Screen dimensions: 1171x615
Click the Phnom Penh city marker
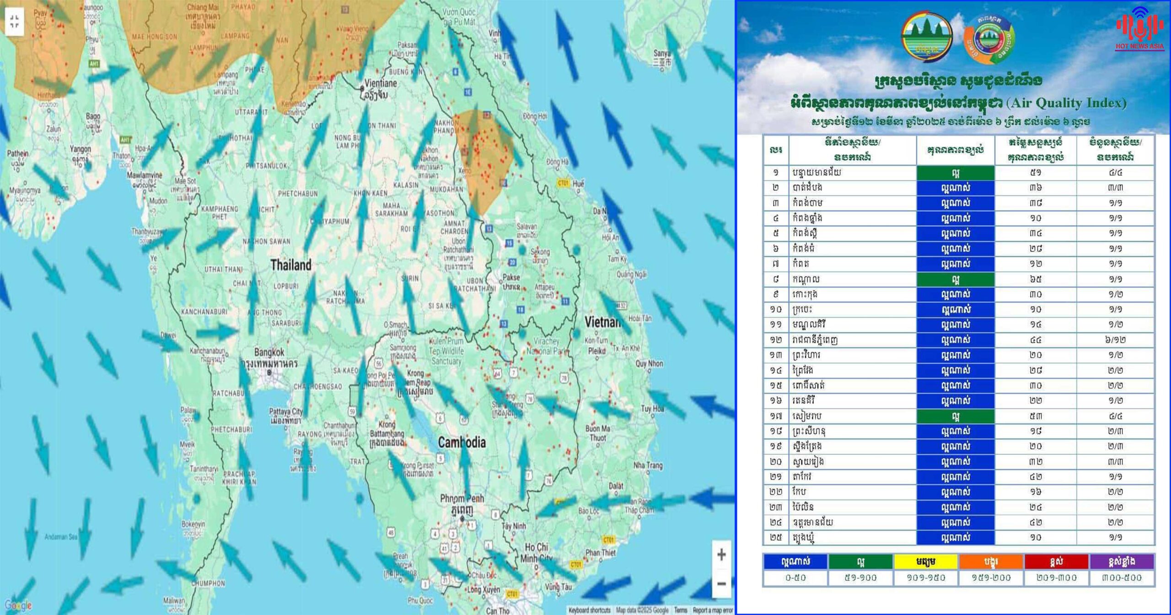[x=462, y=518]
